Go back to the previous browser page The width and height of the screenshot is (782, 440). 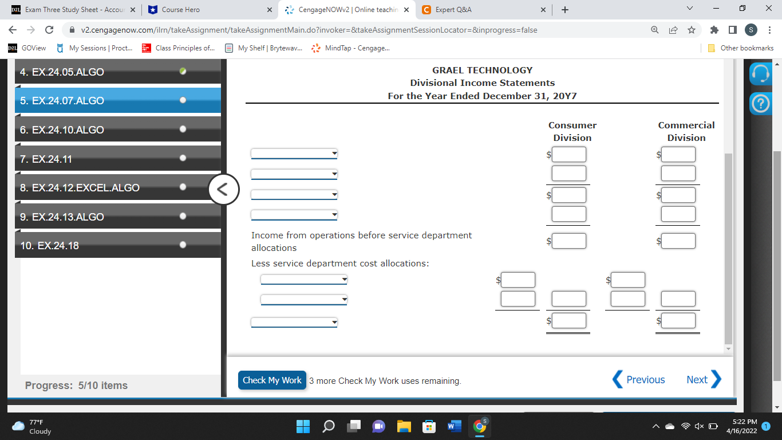pos(13,30)
